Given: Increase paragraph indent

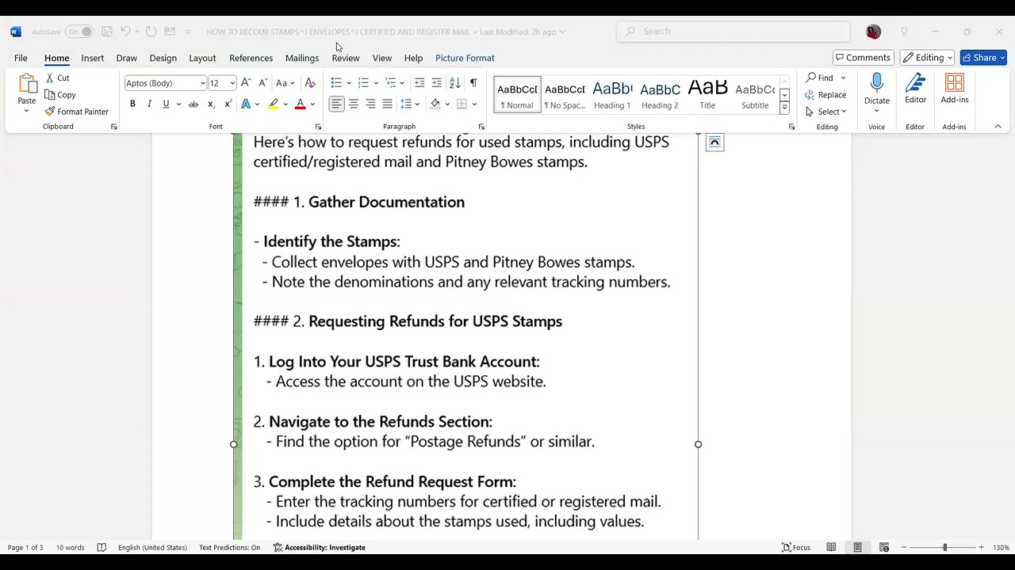Looking at the screenshot, I should coord(436,82).
